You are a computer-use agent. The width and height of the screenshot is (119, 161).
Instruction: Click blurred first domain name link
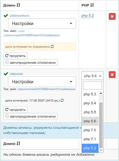pos(20,16)
